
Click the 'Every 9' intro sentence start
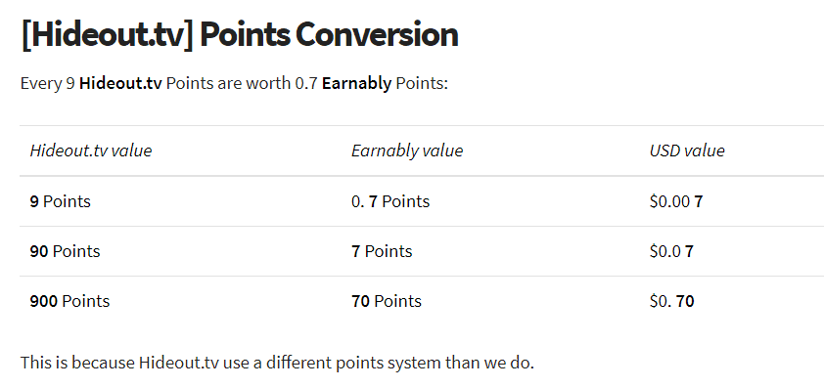coord(47,83)
